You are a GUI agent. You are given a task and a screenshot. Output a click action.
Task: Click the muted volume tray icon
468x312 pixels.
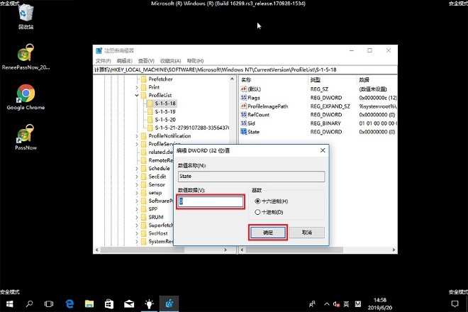pos(336,304)
